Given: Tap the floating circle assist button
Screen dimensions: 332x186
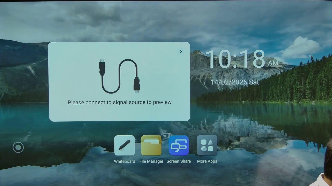Looking at the screenshot, I should 18,148.
